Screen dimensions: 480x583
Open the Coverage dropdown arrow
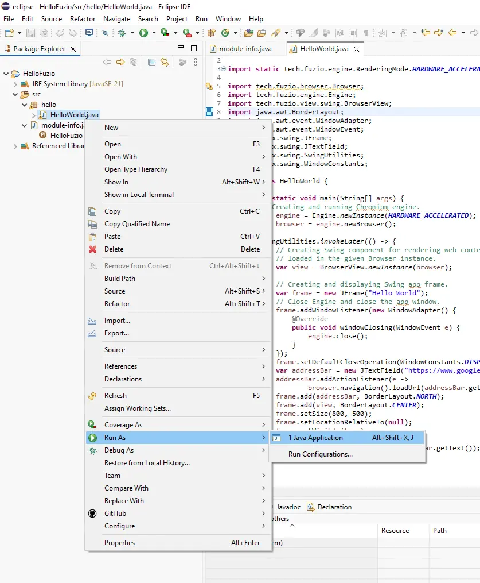(x=175, y=33)
